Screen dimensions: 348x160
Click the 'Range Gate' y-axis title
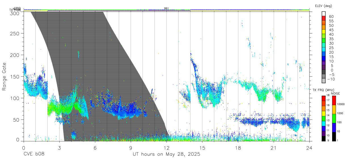coord(5,77)
